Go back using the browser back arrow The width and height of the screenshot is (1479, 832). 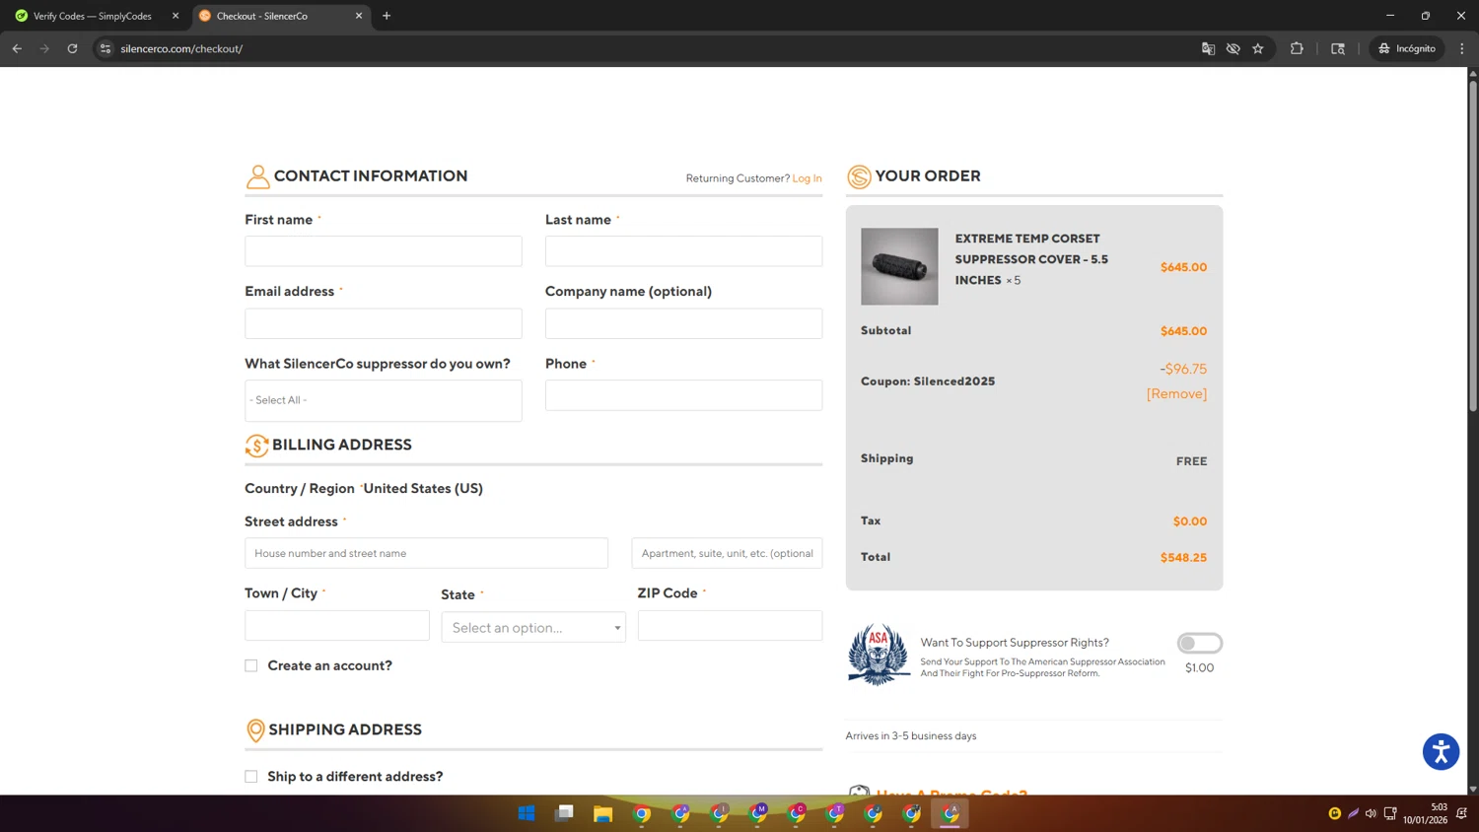17,48
